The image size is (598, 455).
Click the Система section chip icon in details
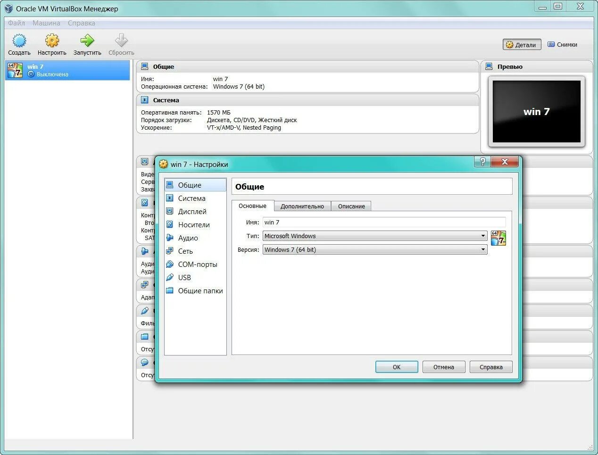pos(145,100)
